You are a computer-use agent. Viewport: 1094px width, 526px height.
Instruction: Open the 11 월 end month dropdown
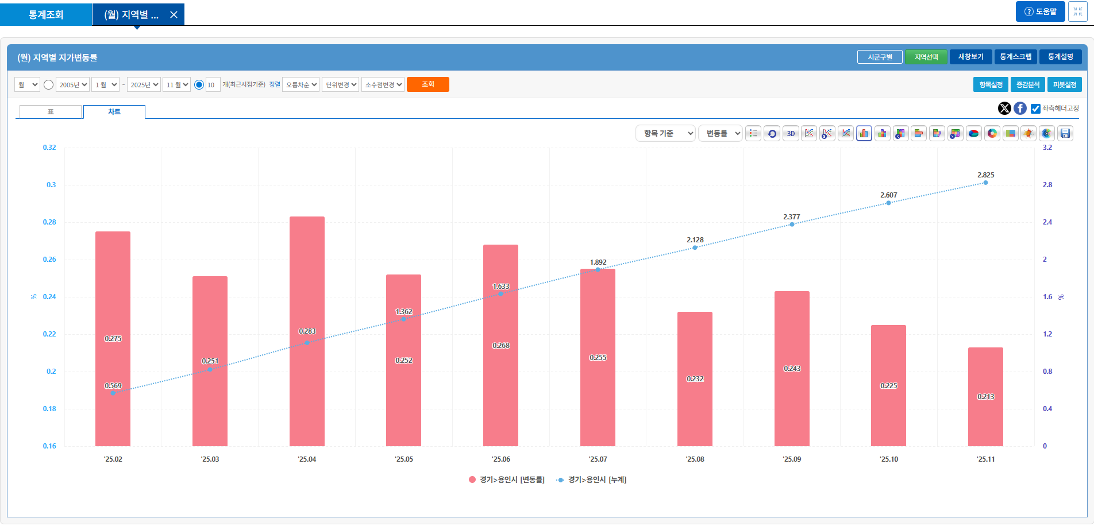point(176,84)
